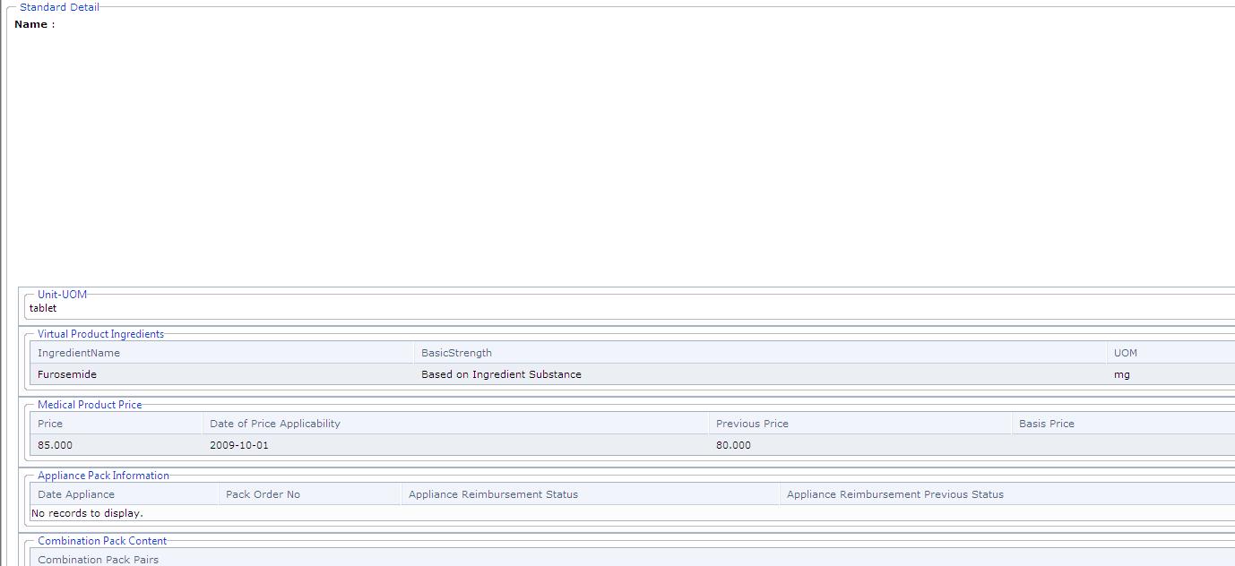Select the Furosemide ingredient cell
Image resolution: width=1235 pixels, height=566 pixels.
point(67,374)
